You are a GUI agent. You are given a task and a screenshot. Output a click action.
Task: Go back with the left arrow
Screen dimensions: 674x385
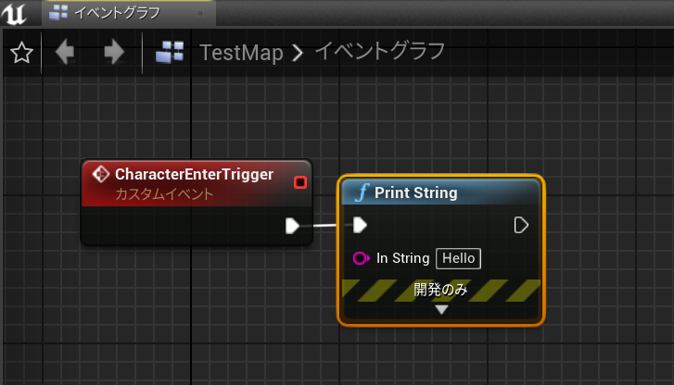[x=65, y=52]
